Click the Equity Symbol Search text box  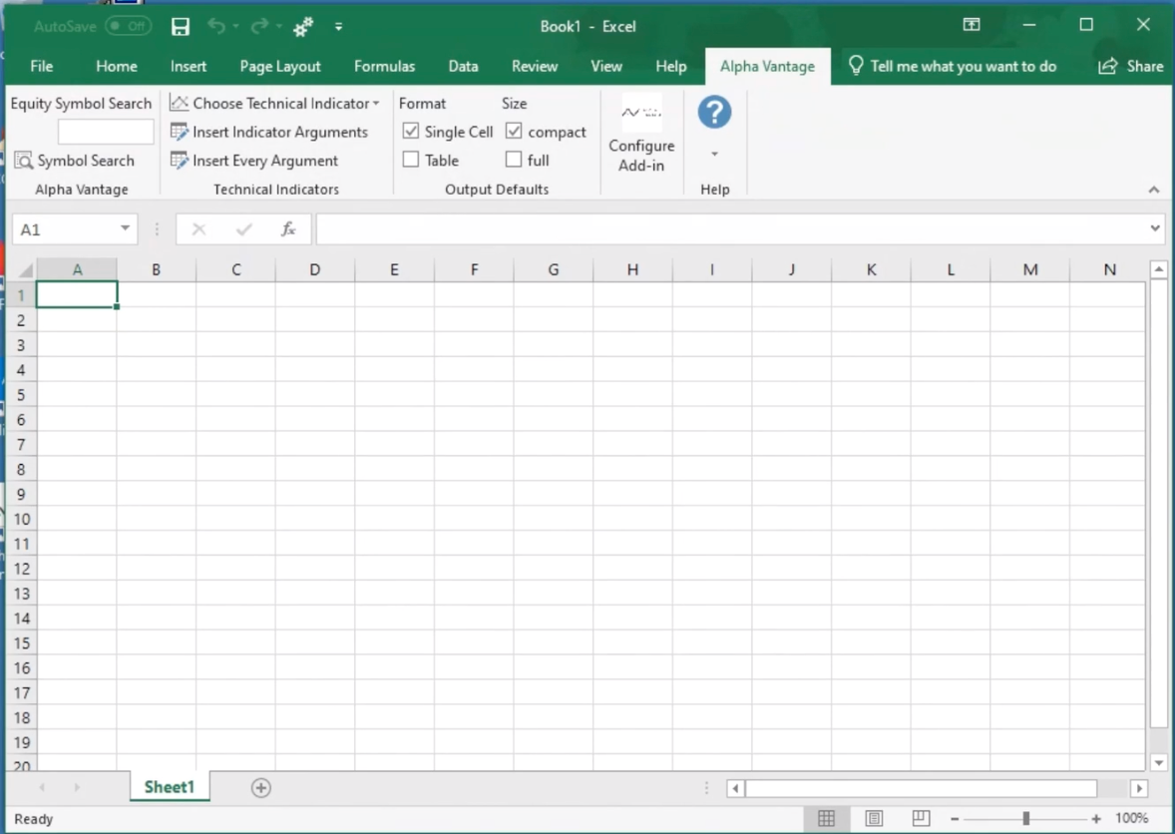(106, 132)
